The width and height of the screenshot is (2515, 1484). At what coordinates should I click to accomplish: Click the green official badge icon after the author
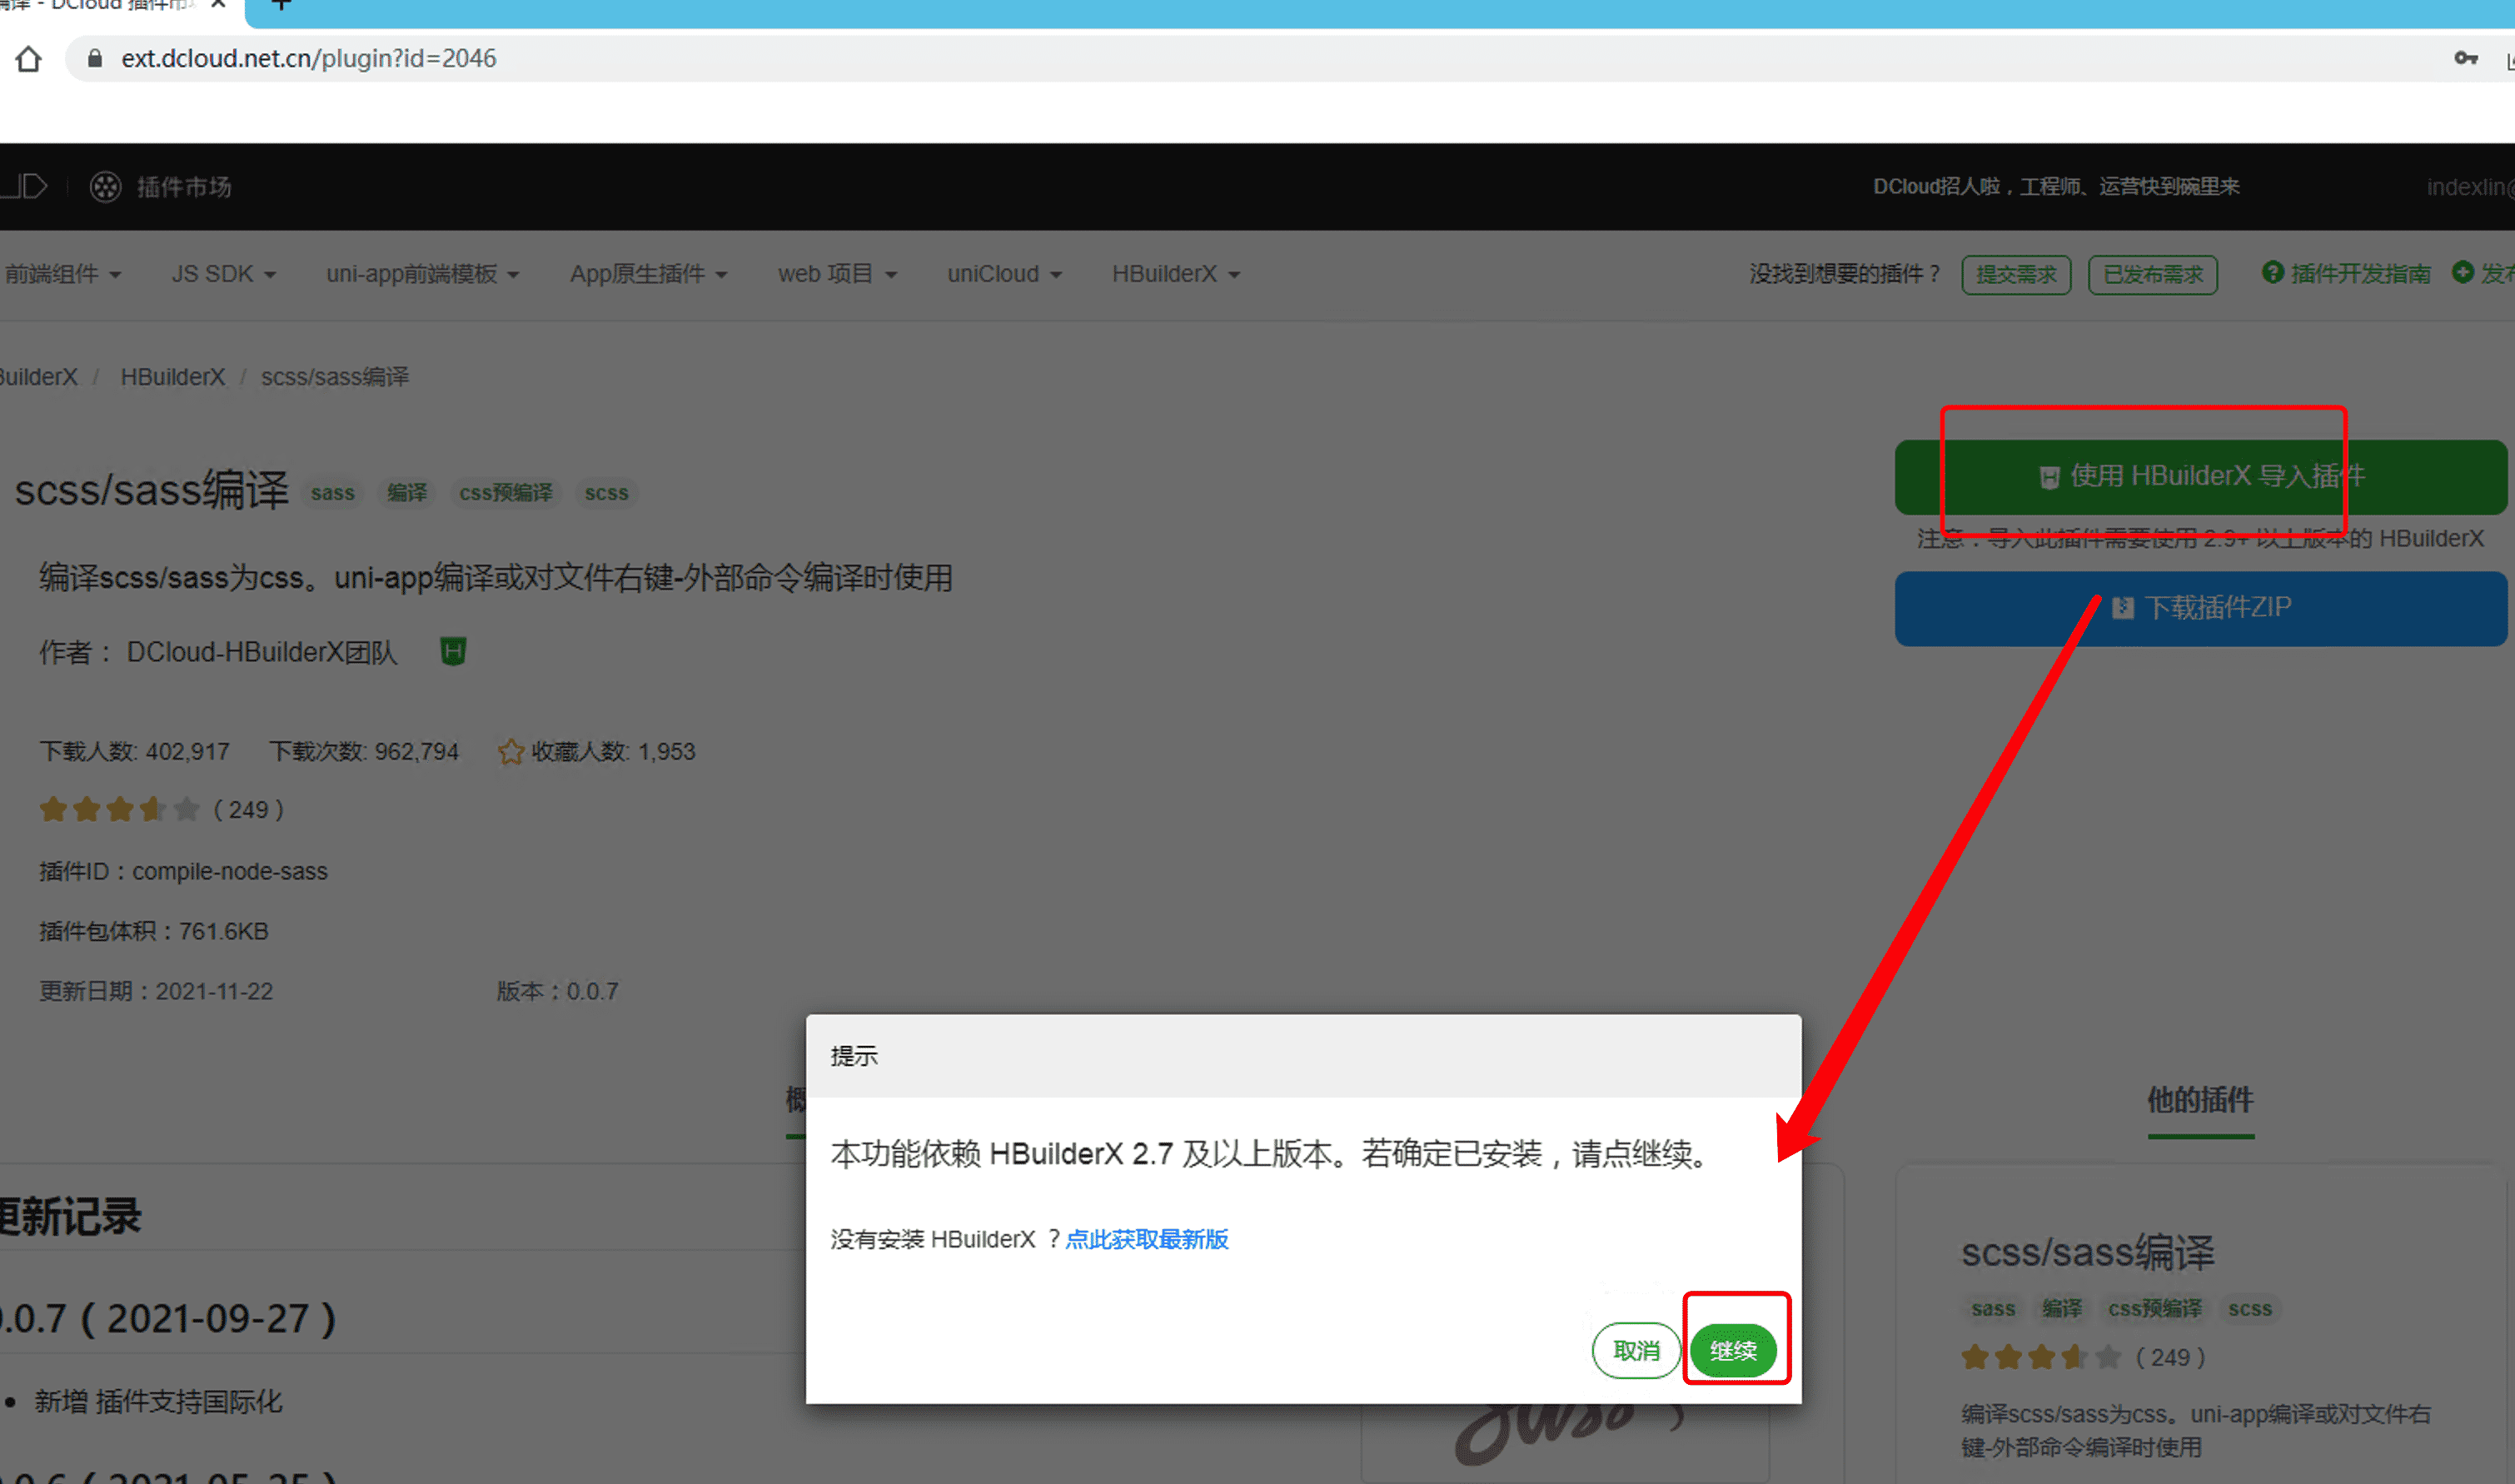pyautogui.click(x=453, y=652)
